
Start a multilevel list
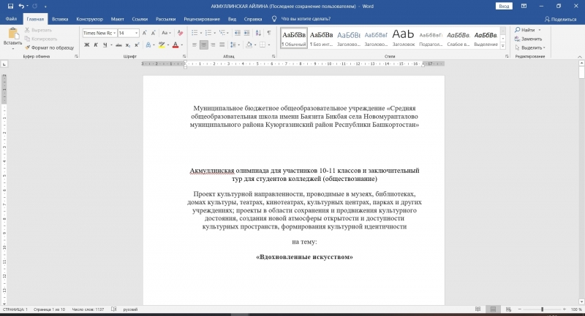[x=222, y=33]
